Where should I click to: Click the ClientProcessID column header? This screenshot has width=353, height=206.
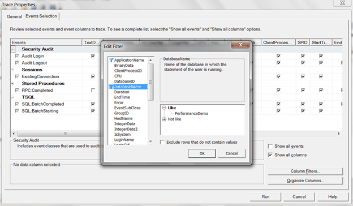point(278,42)
